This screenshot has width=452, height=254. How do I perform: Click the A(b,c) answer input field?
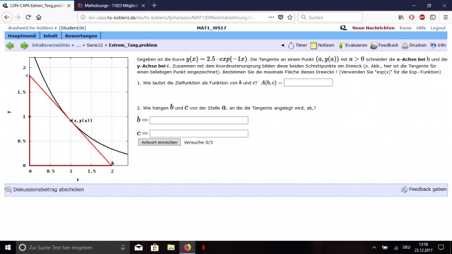coord(308,82)
